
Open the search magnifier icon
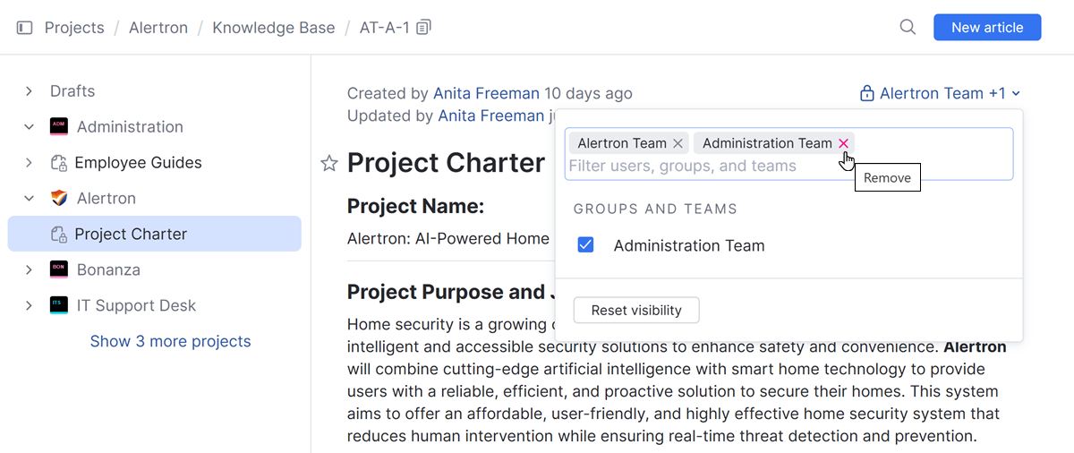908,28
